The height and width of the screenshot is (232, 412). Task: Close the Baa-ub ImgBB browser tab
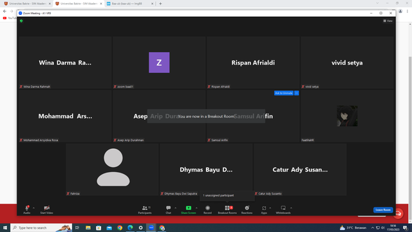pos(152,4)
